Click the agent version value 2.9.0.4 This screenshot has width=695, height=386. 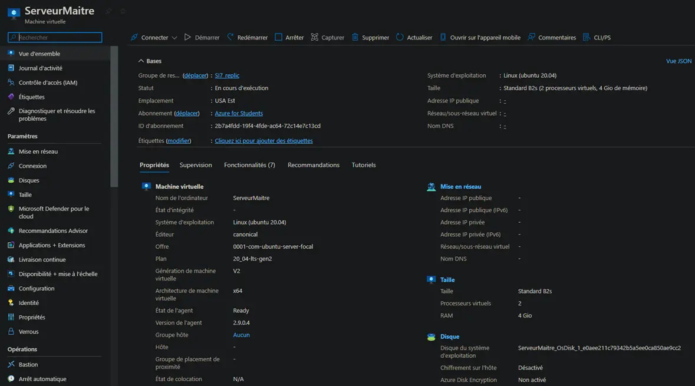pyautogui.click(x=242, y=322)
